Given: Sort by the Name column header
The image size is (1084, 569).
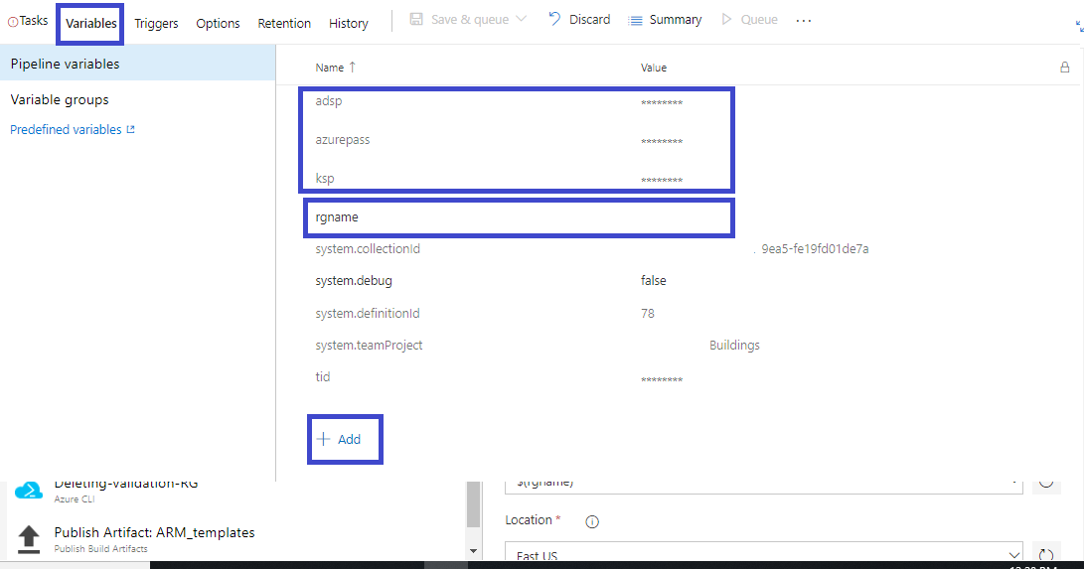Looking at the screenshot, I should (329, 67).
